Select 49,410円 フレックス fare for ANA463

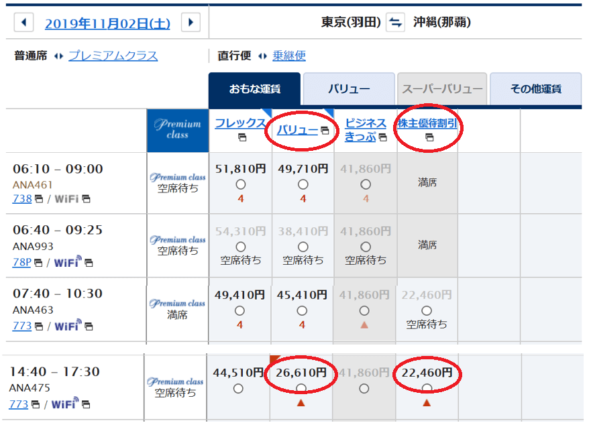coord(239,311)
